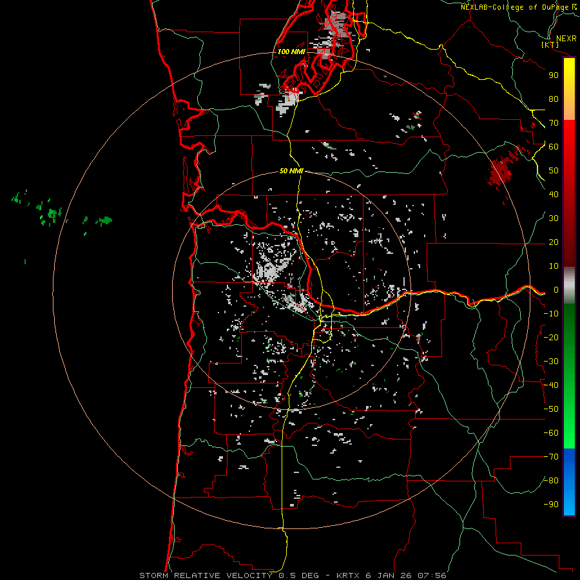580x580 pixels.
Task: Click the KRTX station identifier in caption
Action: tap(349, 575)
